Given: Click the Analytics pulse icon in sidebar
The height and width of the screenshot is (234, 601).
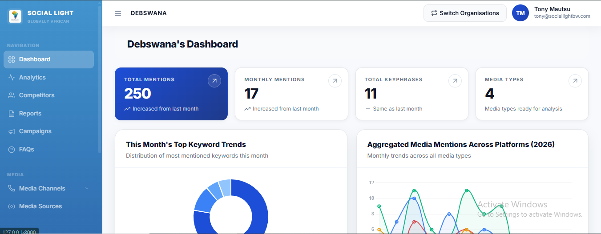Looking at the screenshot, I should [12, 77].
